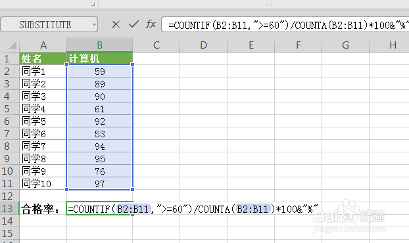
Task: Click in the B13 formula editing cell
Action: tap(100, 209)
